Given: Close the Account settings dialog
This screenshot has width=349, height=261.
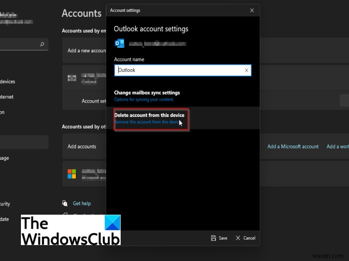Looking at the screenshot, I should [x=252, y=10].
